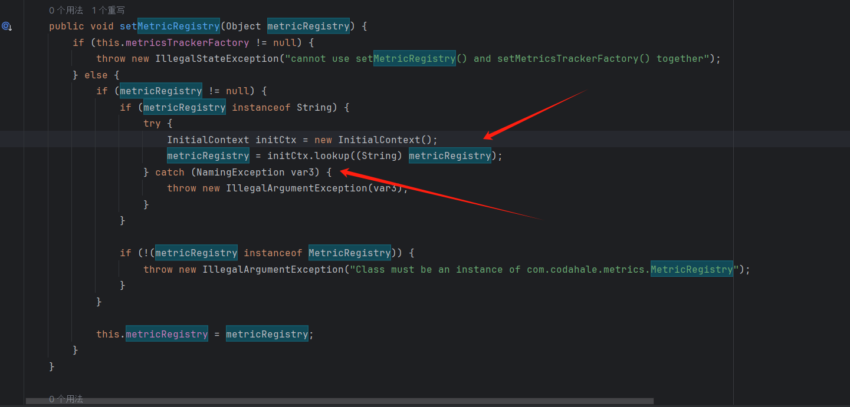
Task: Click the NamingException type in the catch
Action: (241, 172)
